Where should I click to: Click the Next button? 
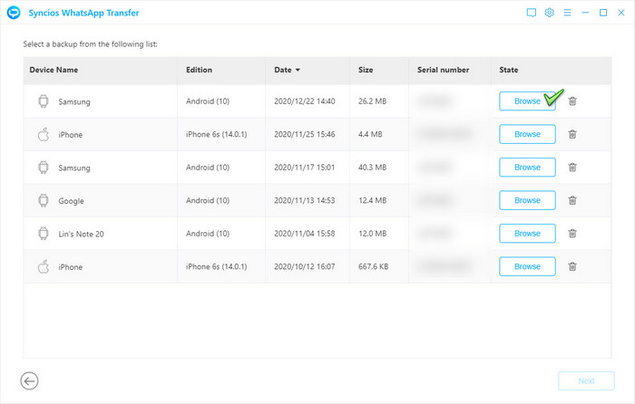pos(586,381)
